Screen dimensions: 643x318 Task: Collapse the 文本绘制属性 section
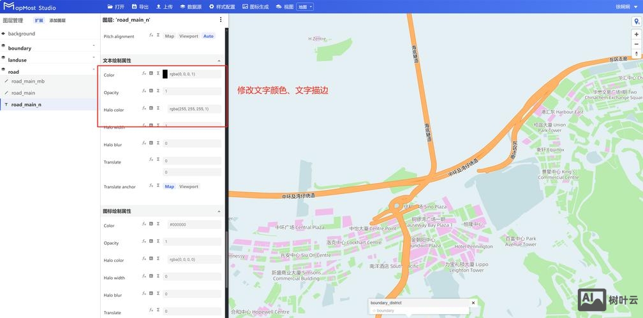219,60
